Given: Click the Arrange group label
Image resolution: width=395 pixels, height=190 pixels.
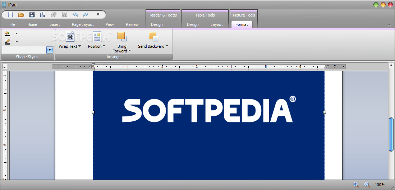Looking at the screenshot, I should click(x=114, y=57).
